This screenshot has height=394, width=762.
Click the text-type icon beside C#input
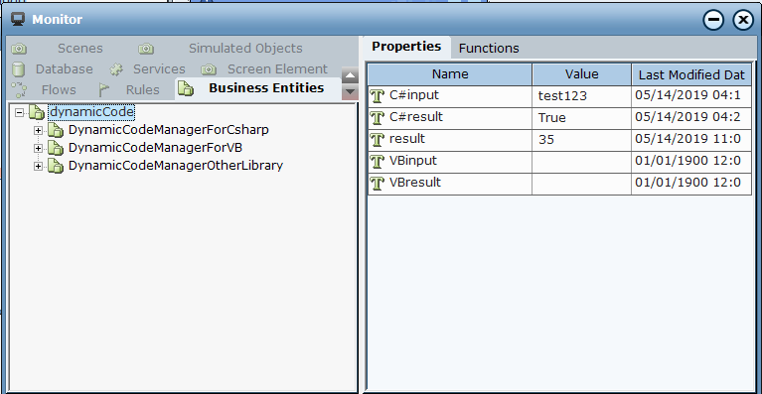tap(378, 96)
